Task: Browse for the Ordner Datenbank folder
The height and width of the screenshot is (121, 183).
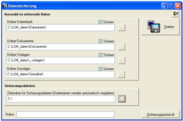Action: point(122,28)
